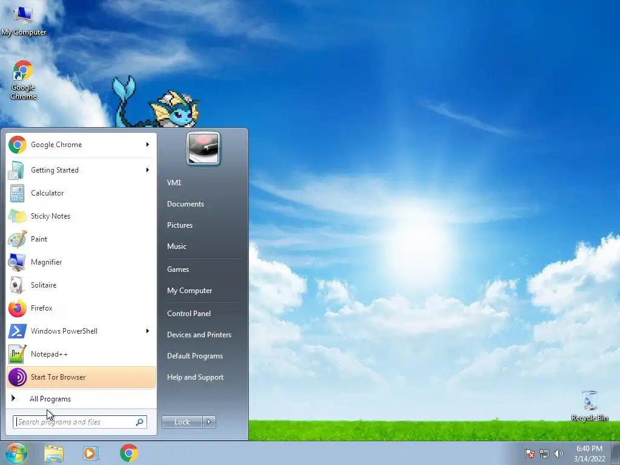Viewport: 620px width, 465px height.
Task: Click the search magnifying glass icon
Action: pos(140,422)
